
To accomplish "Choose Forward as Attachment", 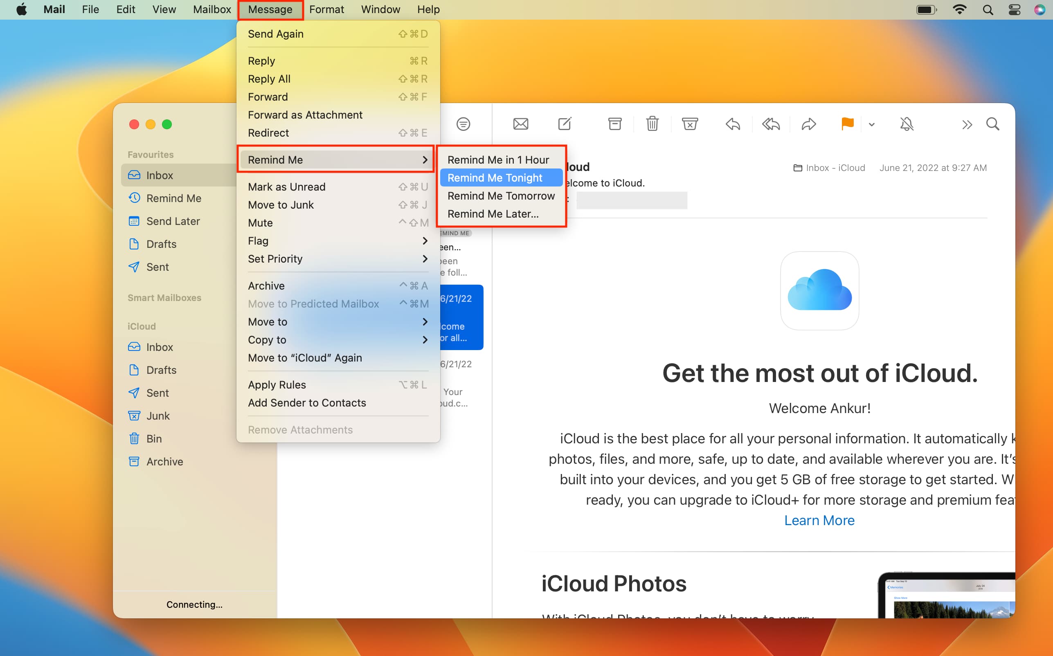I will tap(338, 115).
